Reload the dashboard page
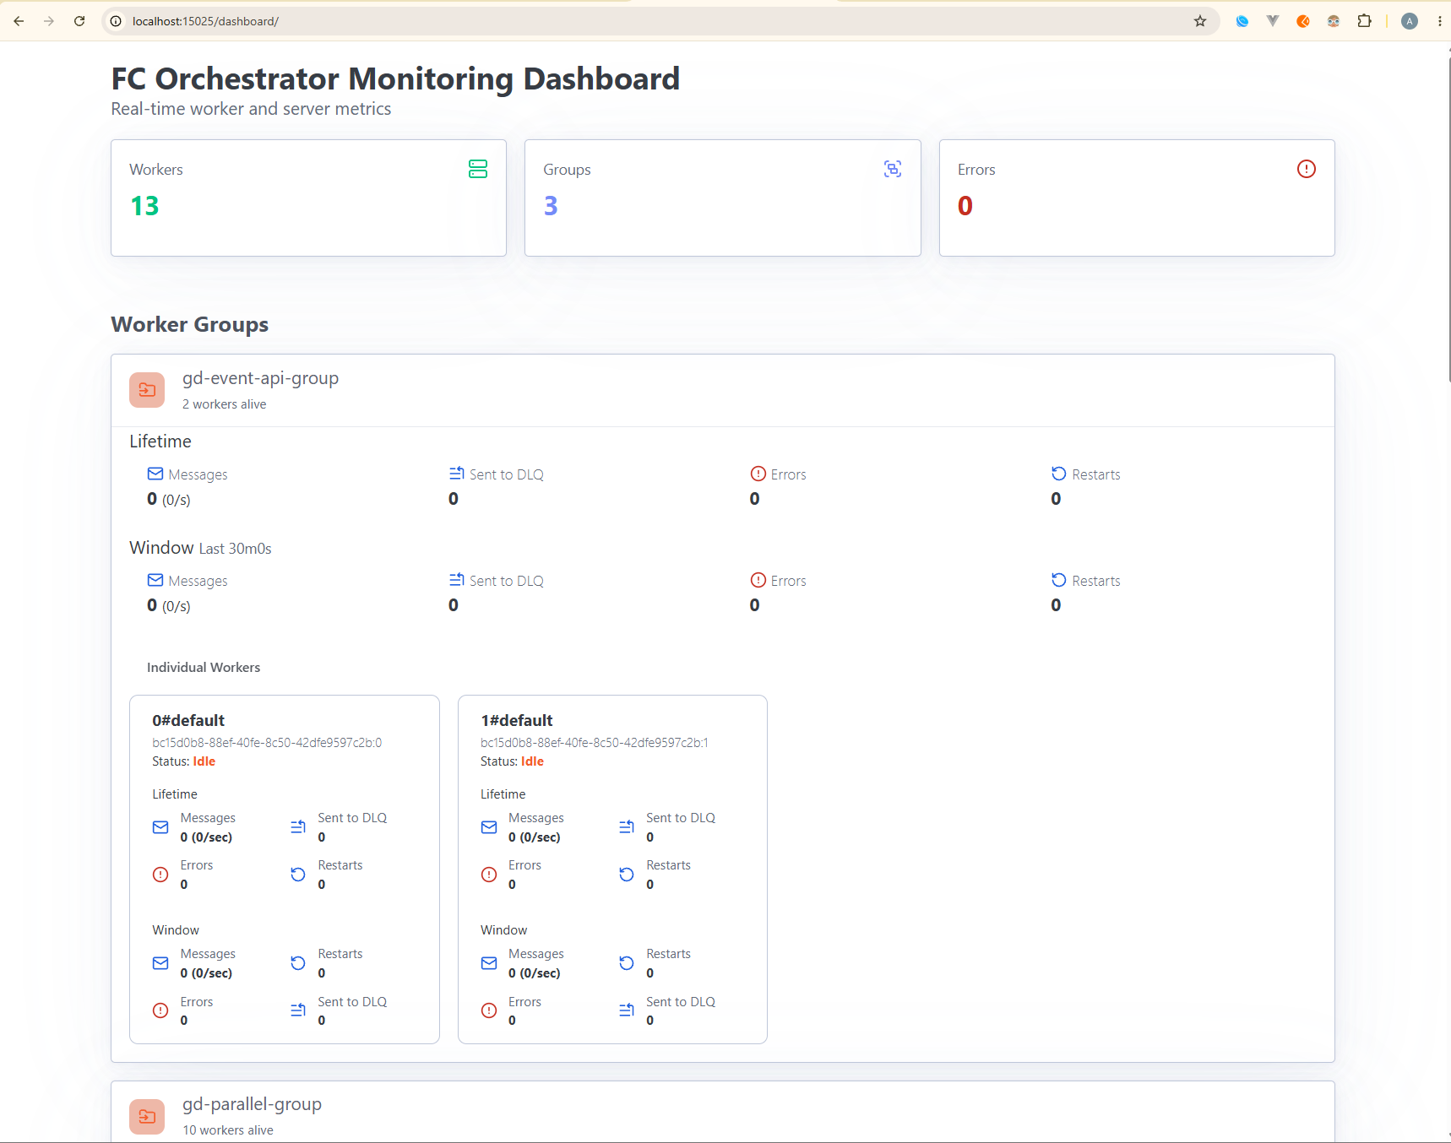The width and height of the screenshot is (1451, 1143). (79, 21)
